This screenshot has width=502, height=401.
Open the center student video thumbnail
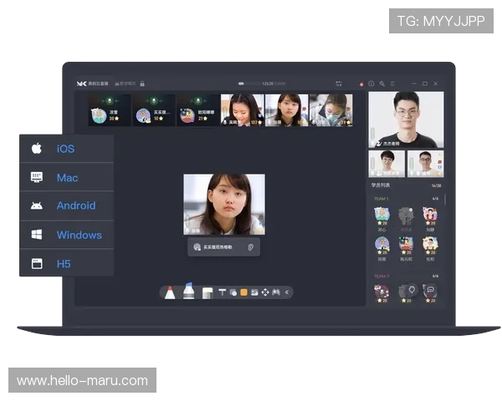pyautogui.click(x=224, y=205)
